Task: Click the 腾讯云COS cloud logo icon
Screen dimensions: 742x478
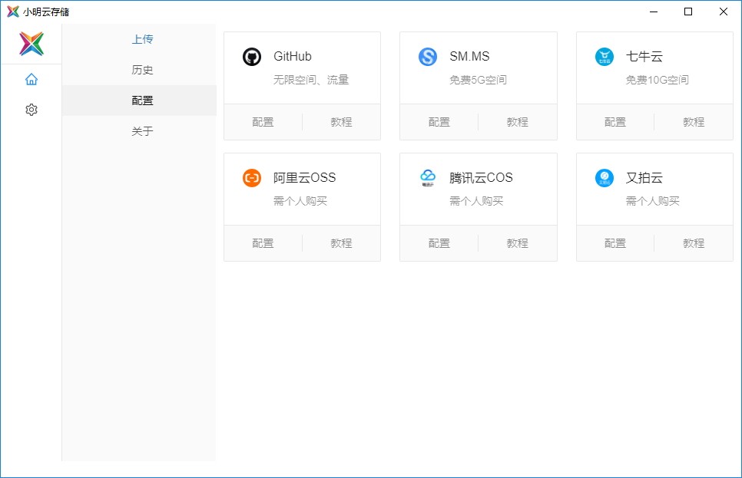Action: pos(428,178)
